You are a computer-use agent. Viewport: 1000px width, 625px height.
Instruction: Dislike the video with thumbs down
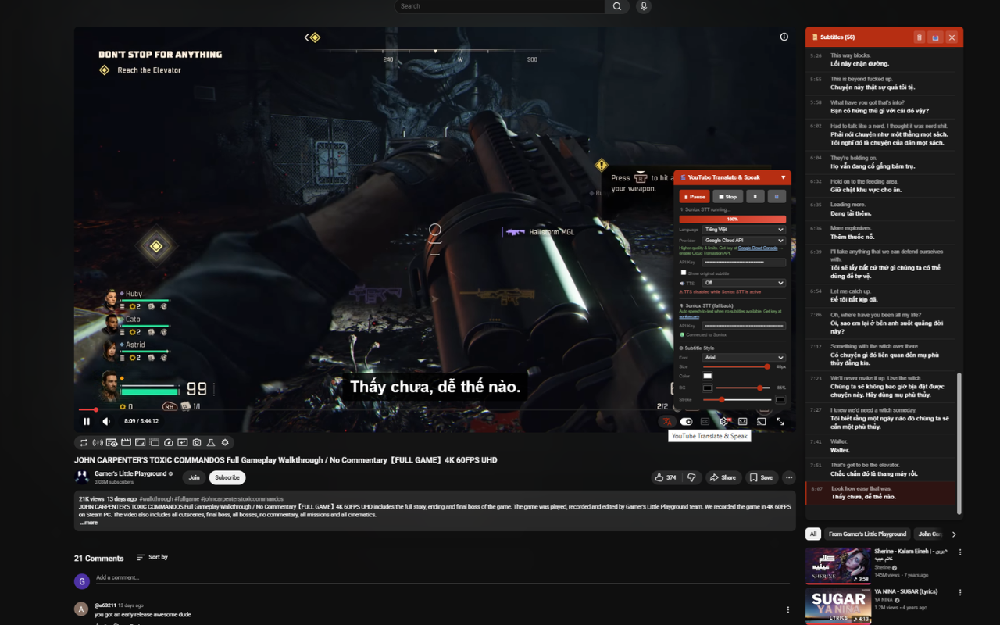[x=691, y=477]
